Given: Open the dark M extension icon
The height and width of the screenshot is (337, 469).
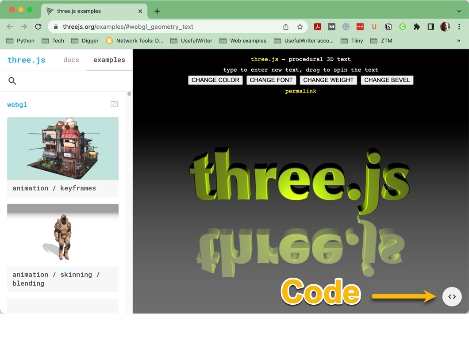Looking at the screenshot, I should [x=331, y=27].
